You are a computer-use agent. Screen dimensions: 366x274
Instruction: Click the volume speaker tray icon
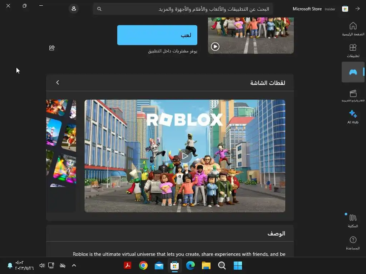tap(42, 265)
